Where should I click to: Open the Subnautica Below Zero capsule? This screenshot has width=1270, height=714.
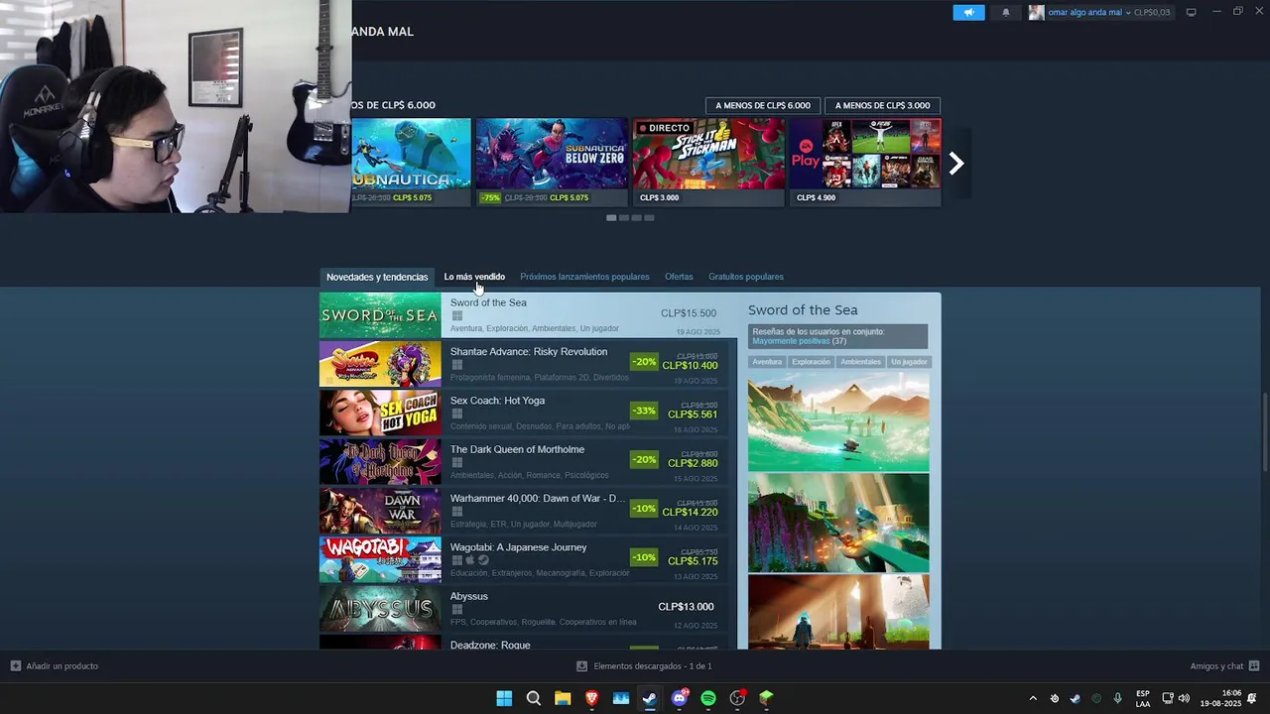[552, 162]
